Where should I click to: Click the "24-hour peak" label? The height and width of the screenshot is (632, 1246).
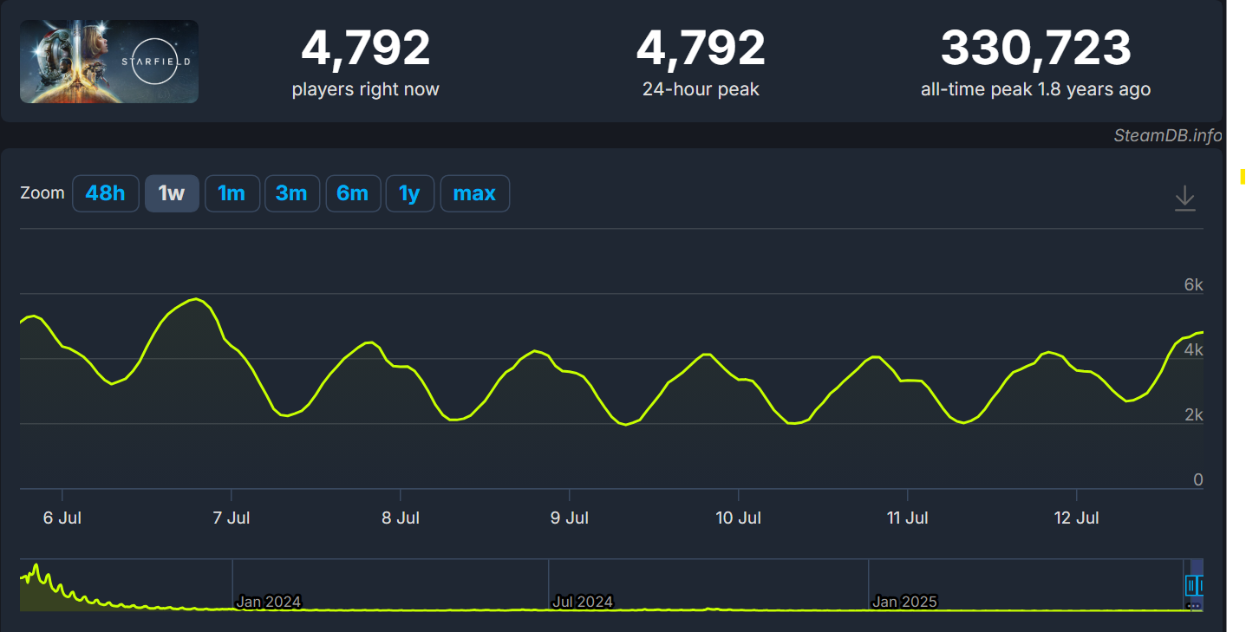point(701,89)
